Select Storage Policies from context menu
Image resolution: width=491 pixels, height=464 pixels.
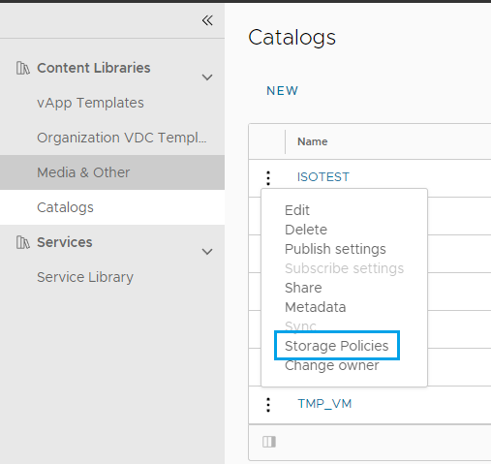pos(337,346)
